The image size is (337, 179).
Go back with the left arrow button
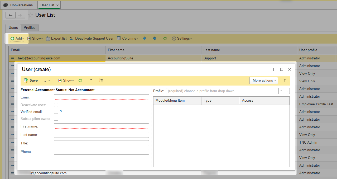coord(11,15)
